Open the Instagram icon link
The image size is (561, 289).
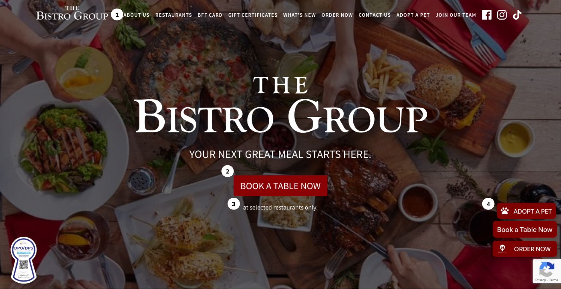pyautogui.click(x=502, y=15)
